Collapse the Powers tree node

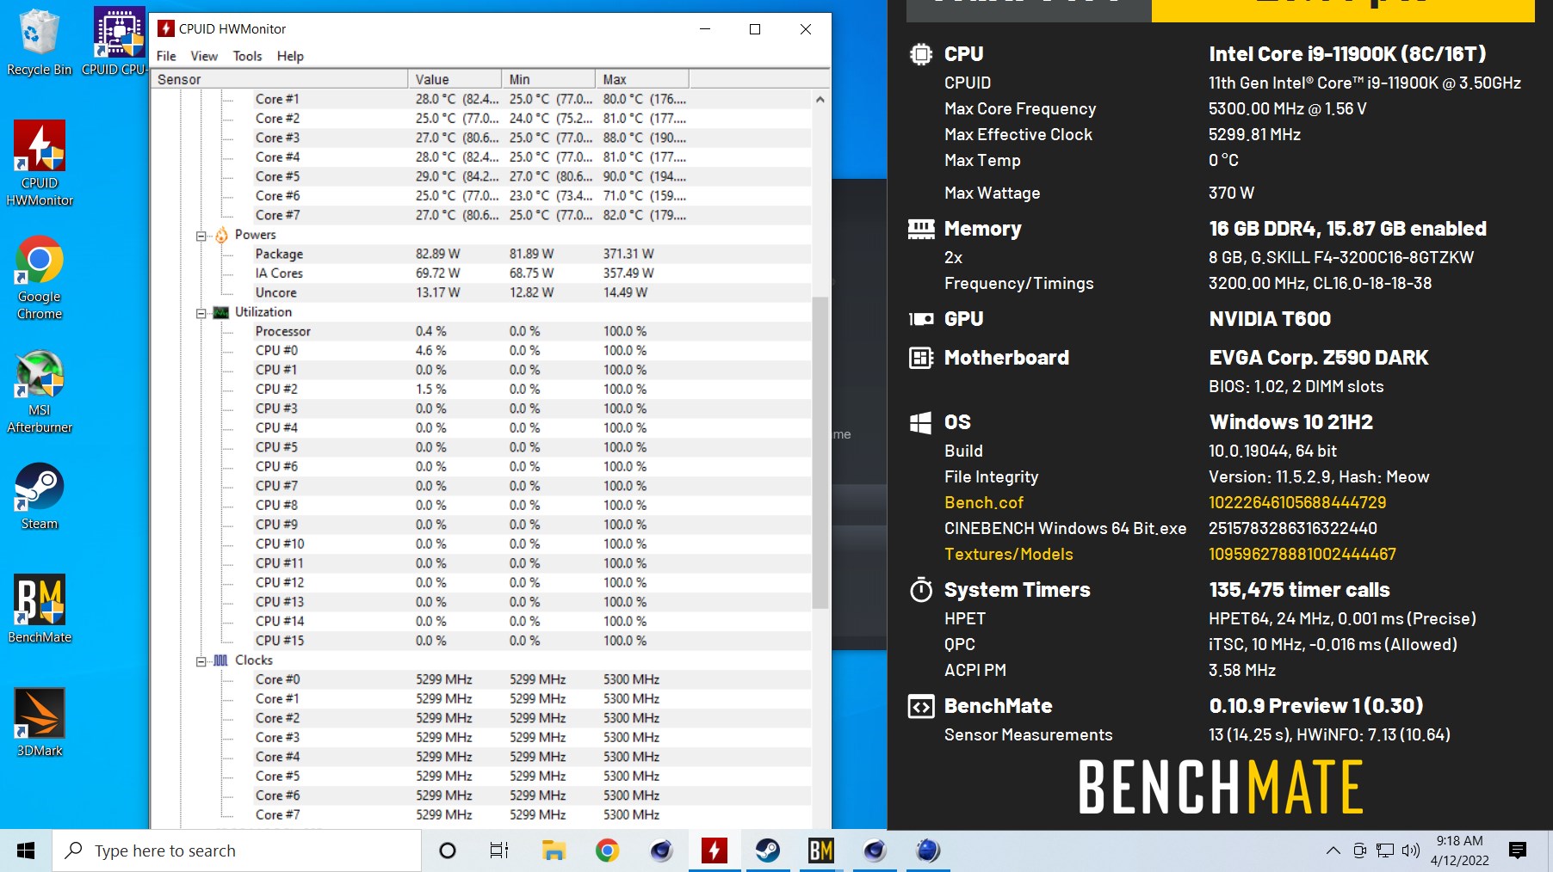tap(201, 236)
